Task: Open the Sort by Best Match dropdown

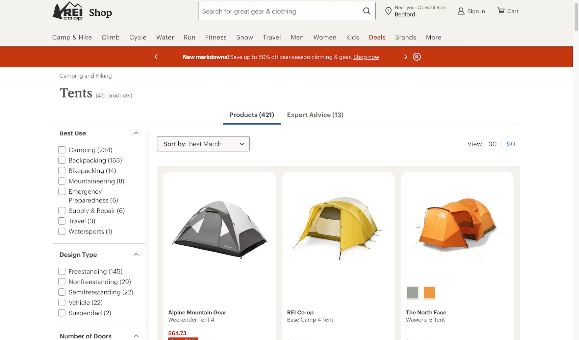Action: click(x=203, y=144)
